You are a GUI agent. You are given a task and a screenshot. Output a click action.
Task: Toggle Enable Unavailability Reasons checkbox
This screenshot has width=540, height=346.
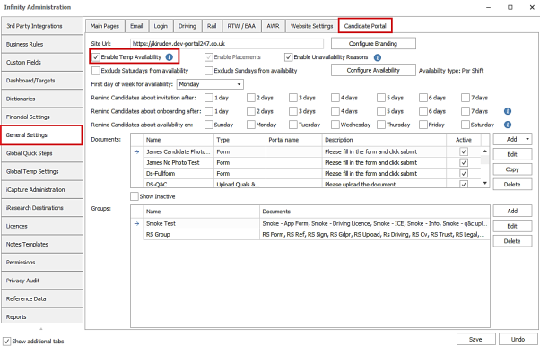[x=288, y=57]
